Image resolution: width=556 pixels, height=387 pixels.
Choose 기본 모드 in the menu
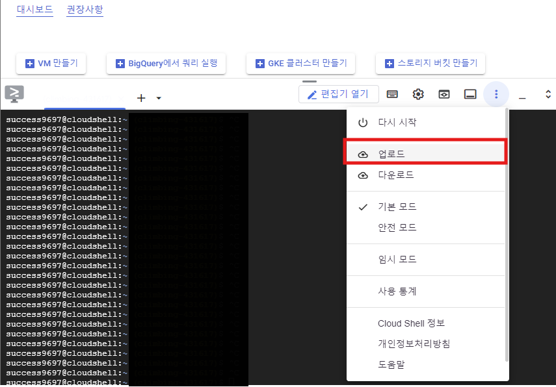(x=425, y=206)
